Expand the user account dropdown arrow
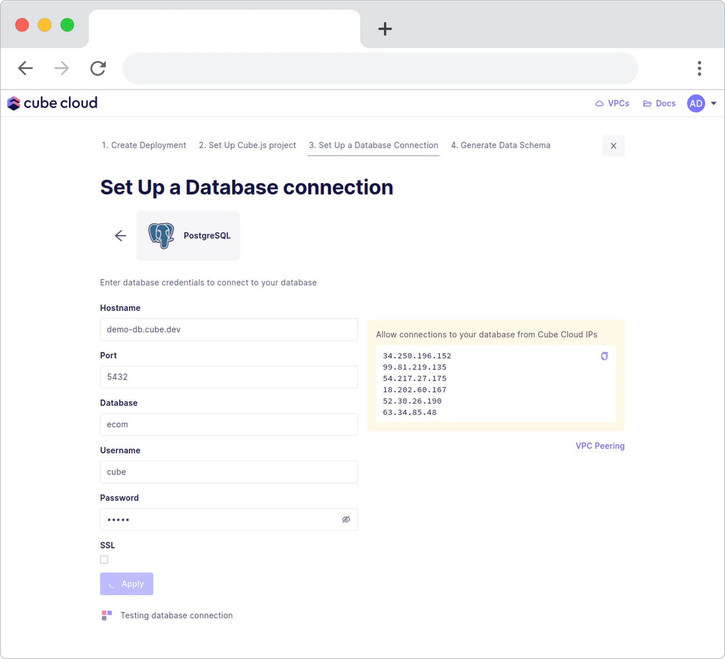725x659 pixels. [714, 103]
